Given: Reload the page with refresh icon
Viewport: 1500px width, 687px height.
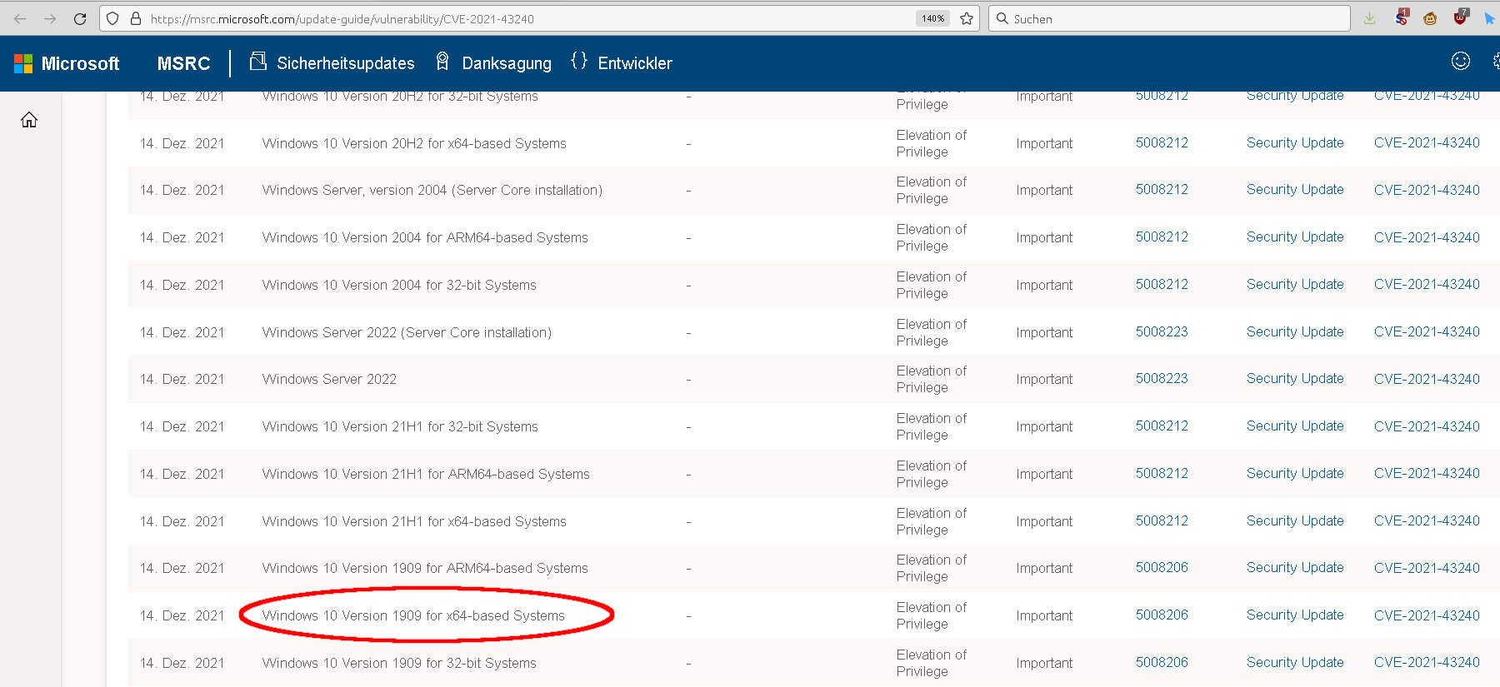Looking at the screenshot, I should 80,18.
